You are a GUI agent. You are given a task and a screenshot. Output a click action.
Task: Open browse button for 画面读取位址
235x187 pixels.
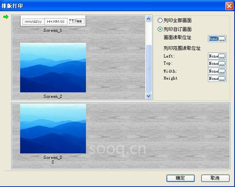tap(222, 39)
